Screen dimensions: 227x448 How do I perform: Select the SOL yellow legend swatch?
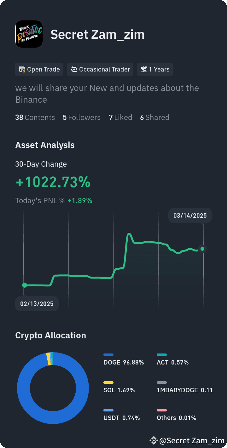(x=108, y=382)
